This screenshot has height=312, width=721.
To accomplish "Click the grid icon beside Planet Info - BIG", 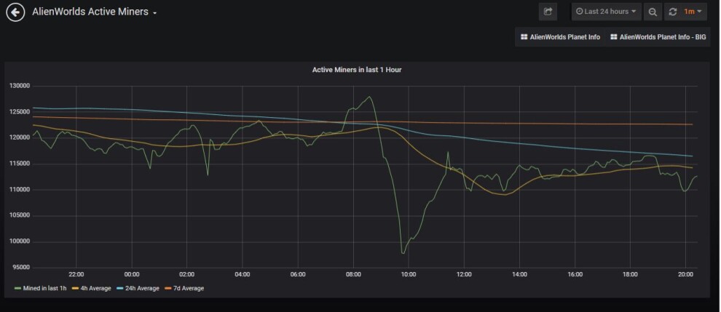I will (613, 37).
